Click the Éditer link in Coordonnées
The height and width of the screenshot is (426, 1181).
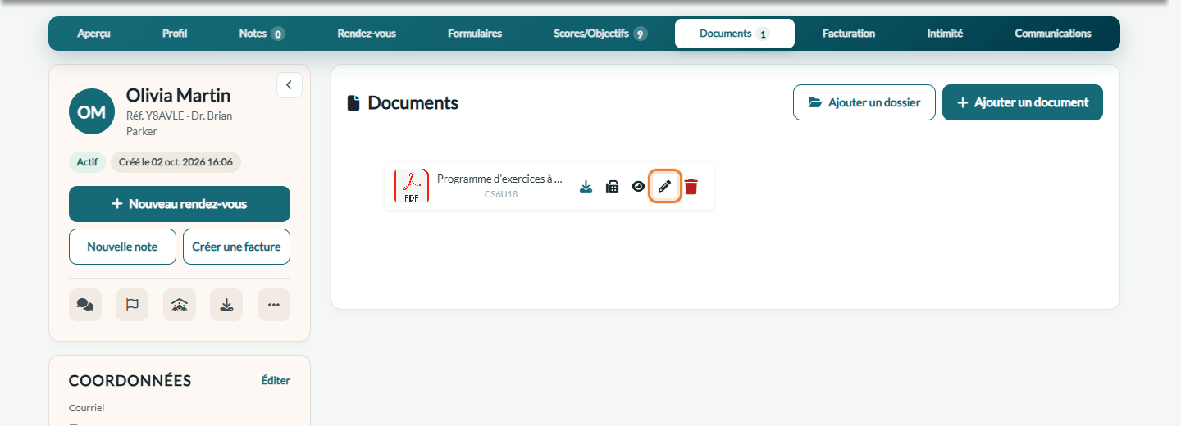tap(276, 380)
